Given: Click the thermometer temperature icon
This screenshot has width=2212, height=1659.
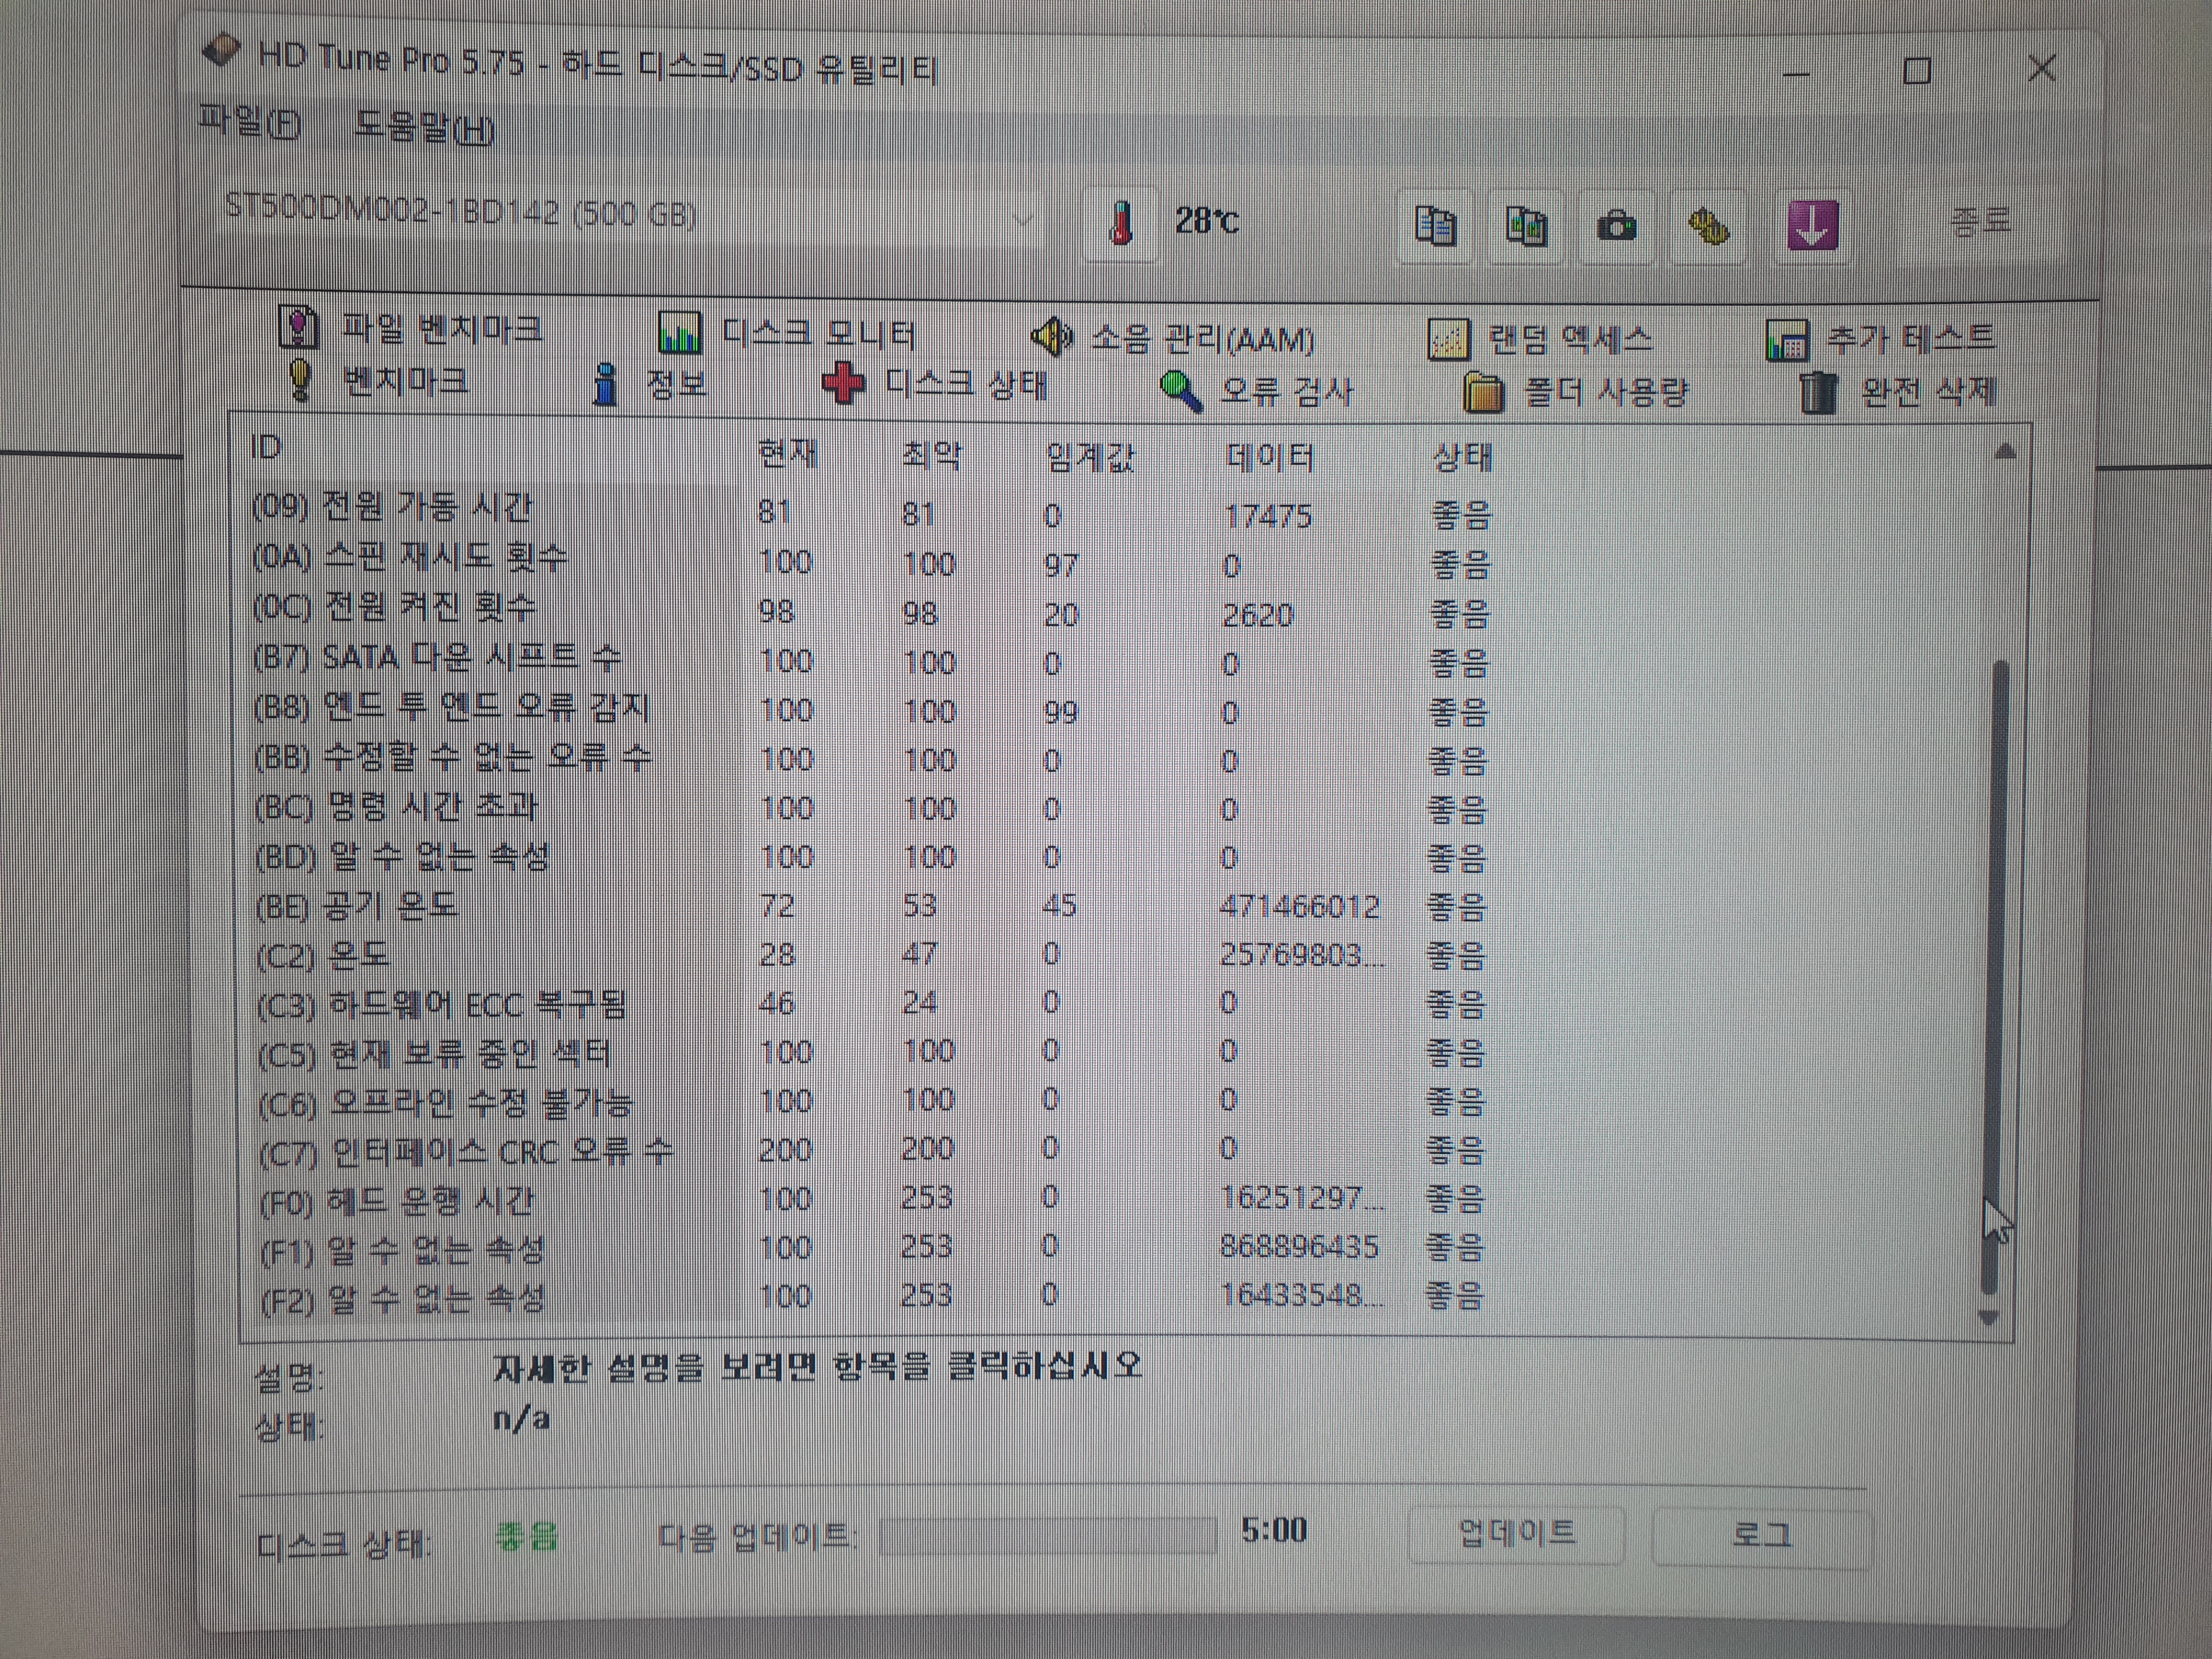Looking at the screenshot, I should pyautogui.click(x=1121, y=224).
